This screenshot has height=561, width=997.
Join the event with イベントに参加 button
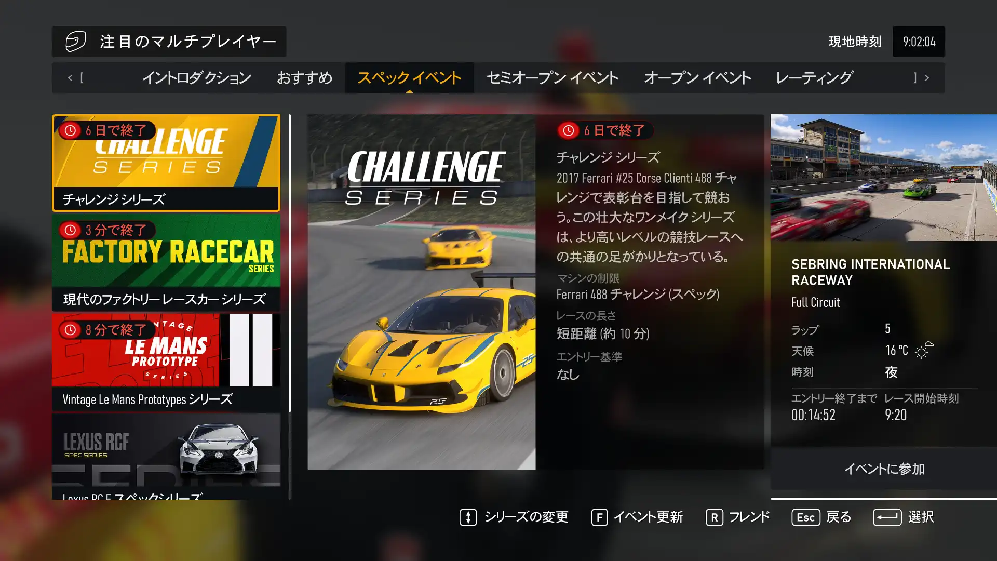884,469
